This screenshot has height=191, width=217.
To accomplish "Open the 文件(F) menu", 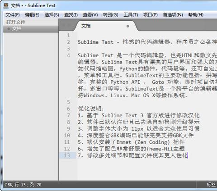I will pyautogui.click(x=13, y=15).
